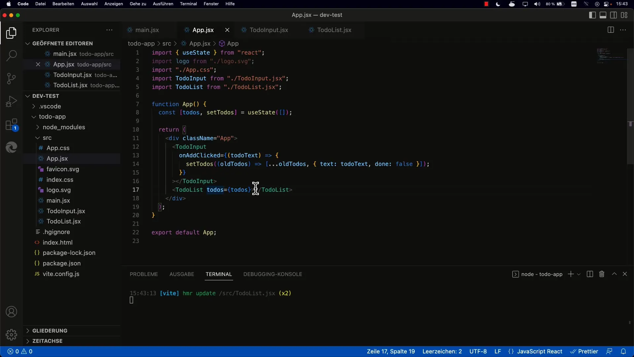Click the Prettier status bar item
The width and height of the screenshot is (634, 357).
584,351
